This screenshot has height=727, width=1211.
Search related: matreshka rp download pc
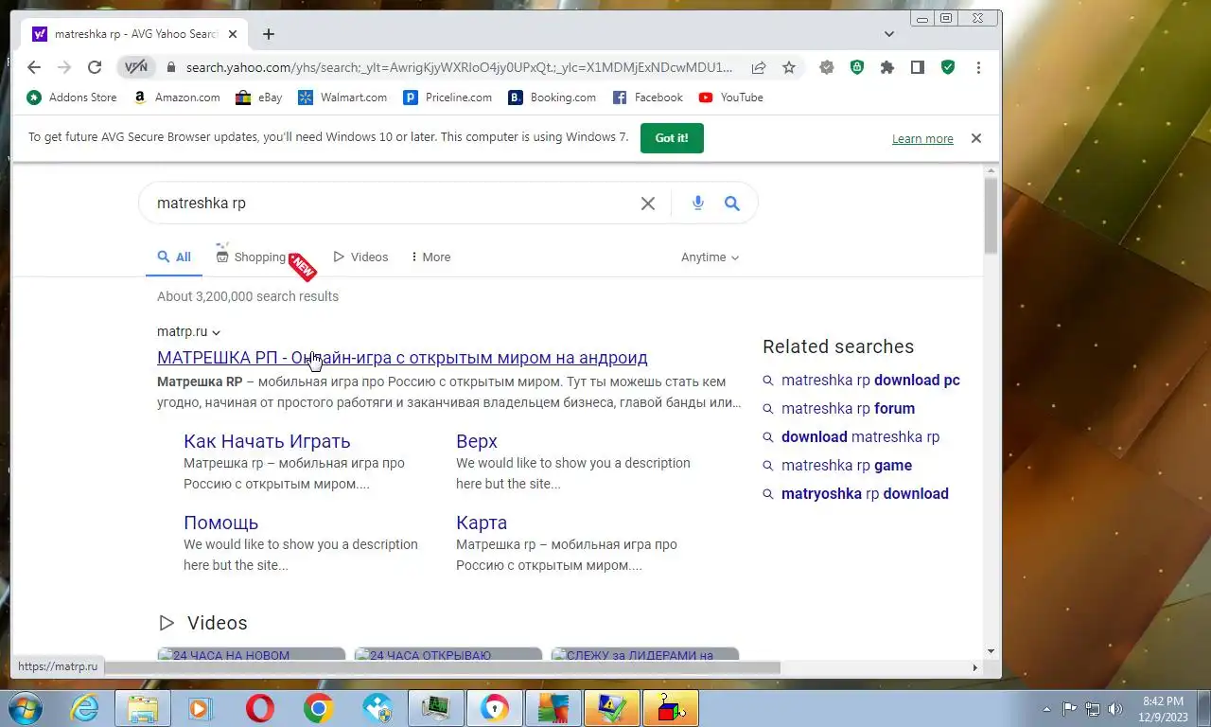click(x=870, y=380)
